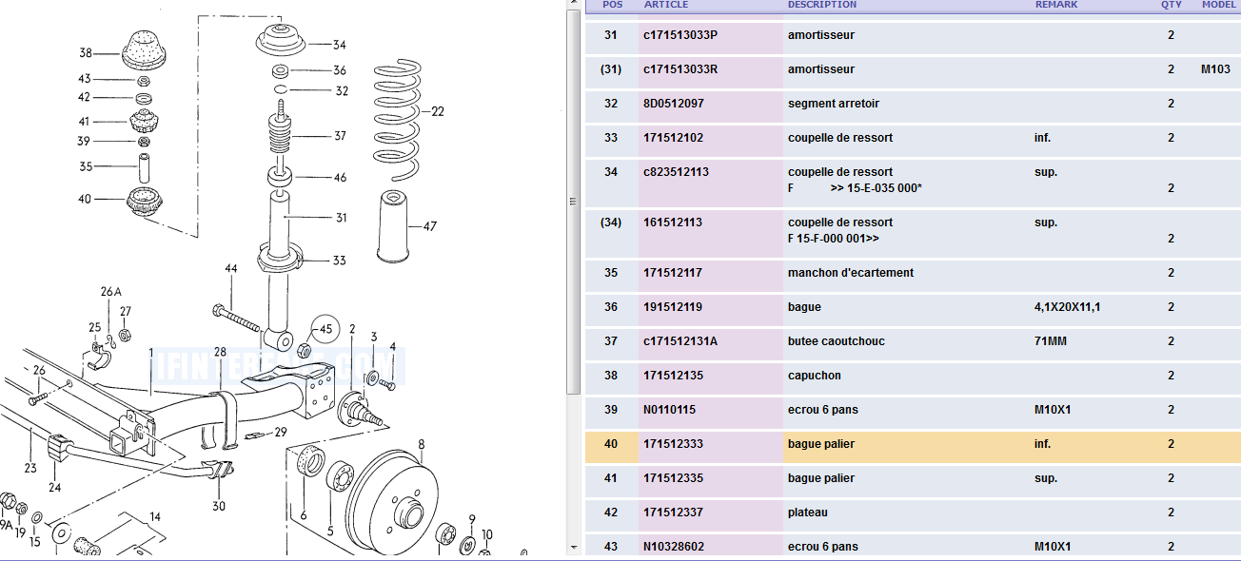
Task: Click article number 171512117
Action: [x=673, y=273]
